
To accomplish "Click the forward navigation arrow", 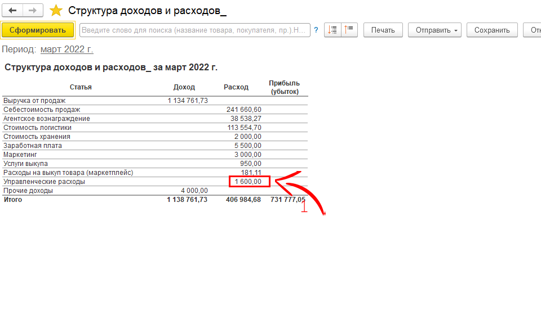I will coord(33,11).
